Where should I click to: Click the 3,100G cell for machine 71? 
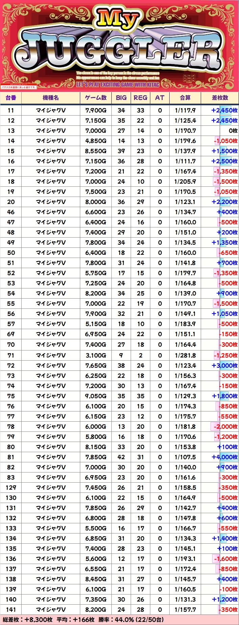96,355
